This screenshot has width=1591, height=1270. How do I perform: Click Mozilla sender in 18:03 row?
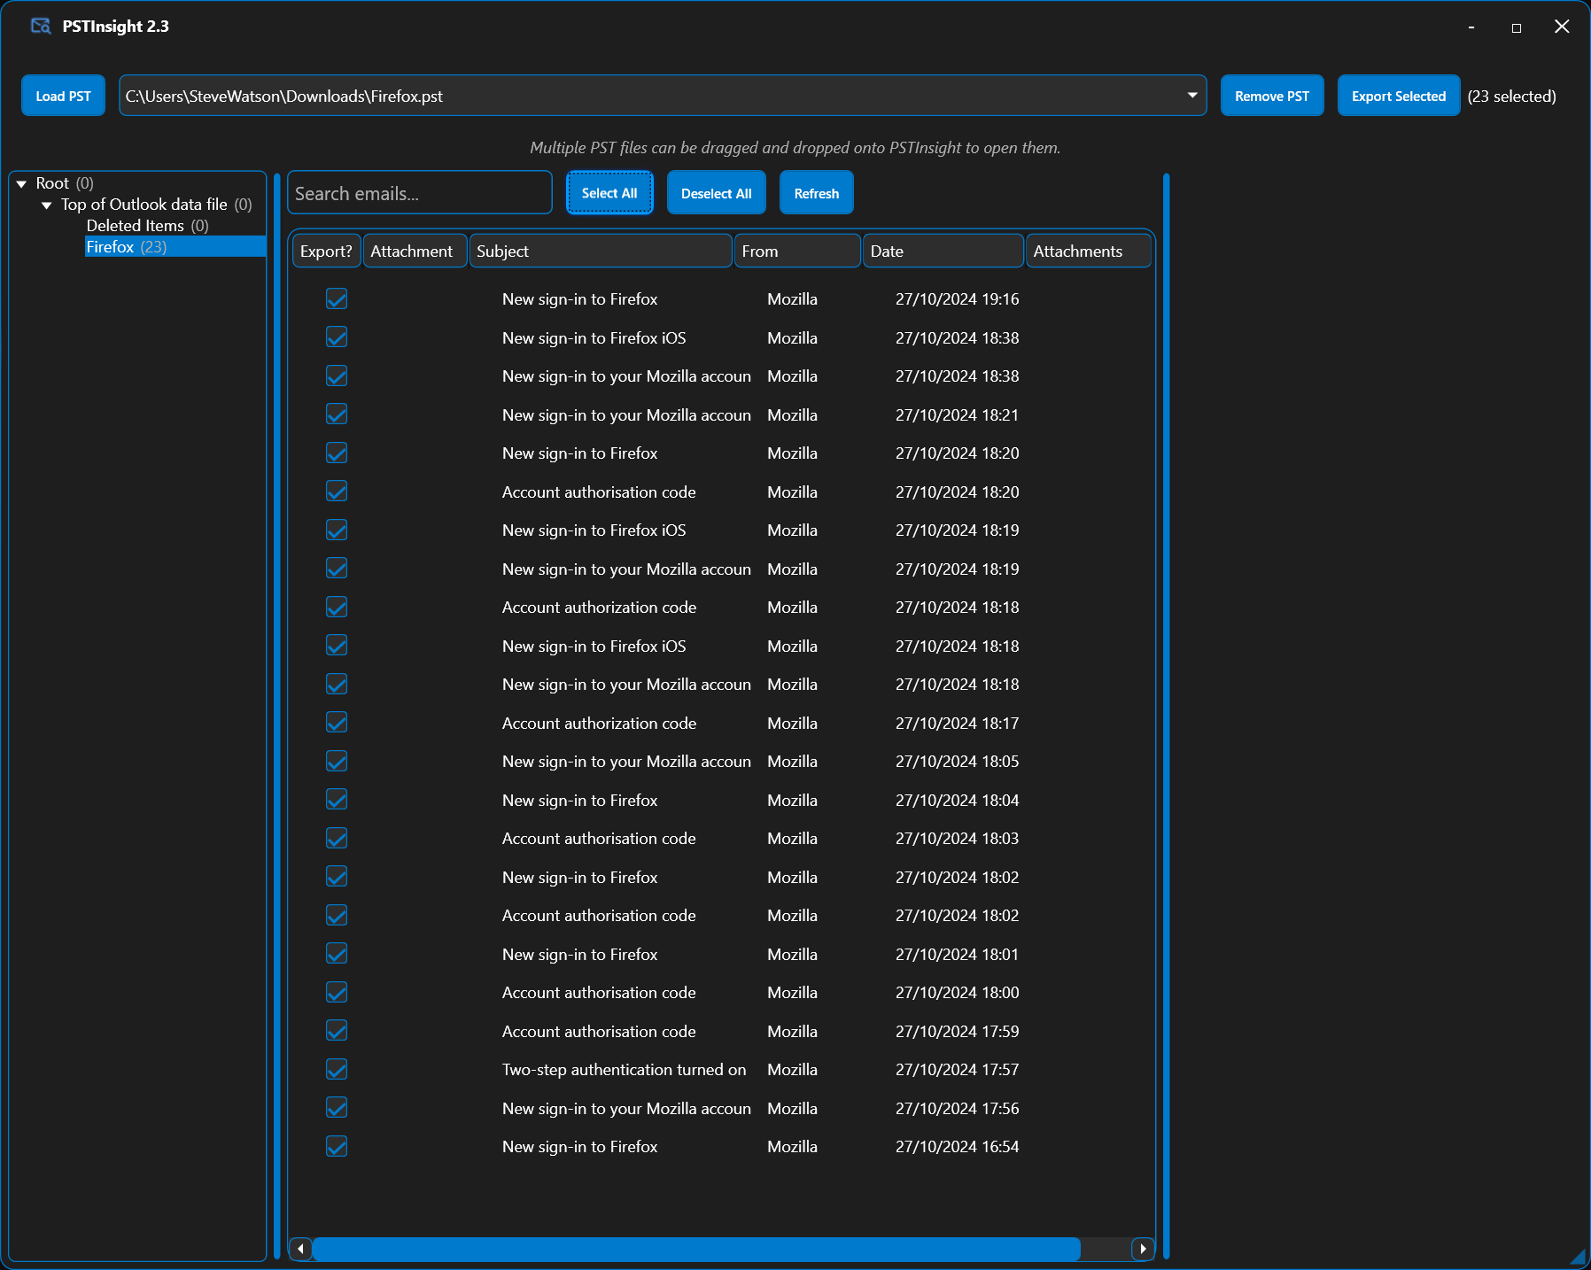click(x=792, y=839)
